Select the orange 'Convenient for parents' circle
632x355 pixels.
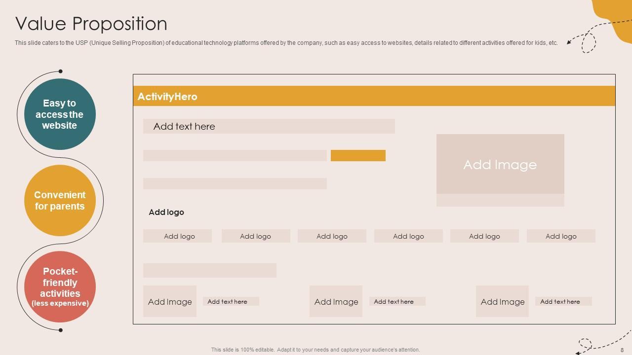pos(60,200)
